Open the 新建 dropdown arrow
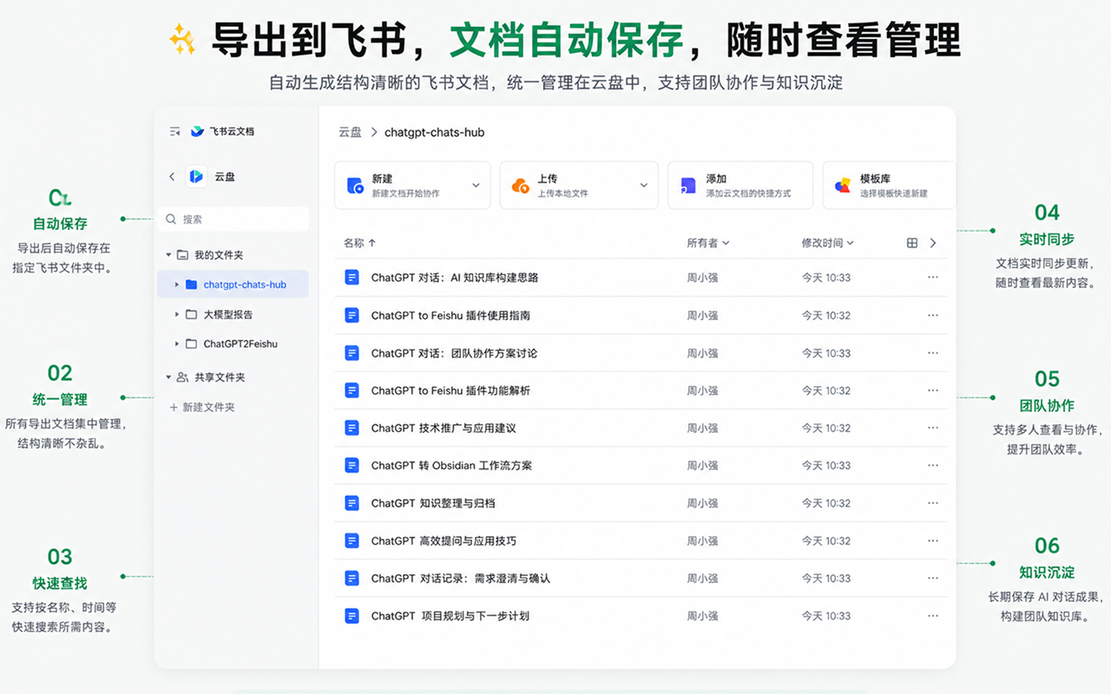The height and width of the screenshot is (694, 1111). [x=476, y=185]
